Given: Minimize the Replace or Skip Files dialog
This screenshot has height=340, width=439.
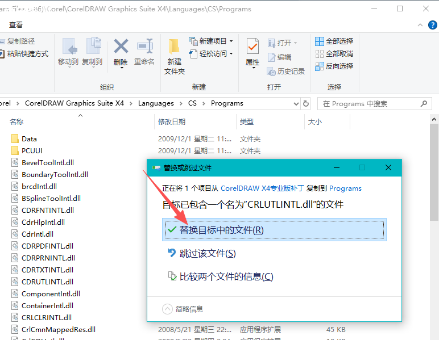Looking at the screenshot, I should tap(337, 167).
